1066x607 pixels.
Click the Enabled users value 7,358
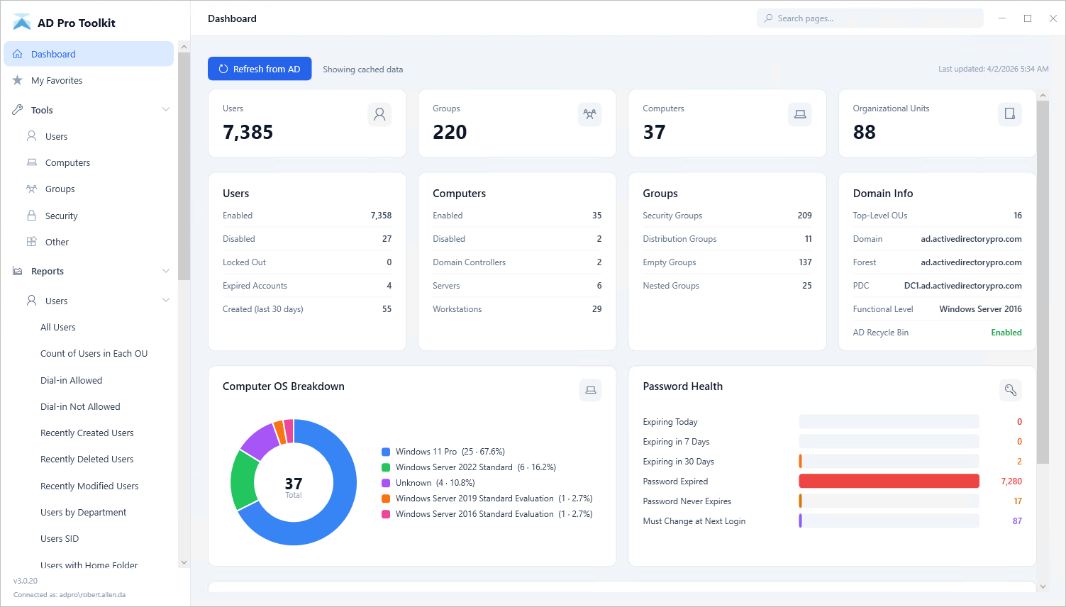tap(381, 216)
